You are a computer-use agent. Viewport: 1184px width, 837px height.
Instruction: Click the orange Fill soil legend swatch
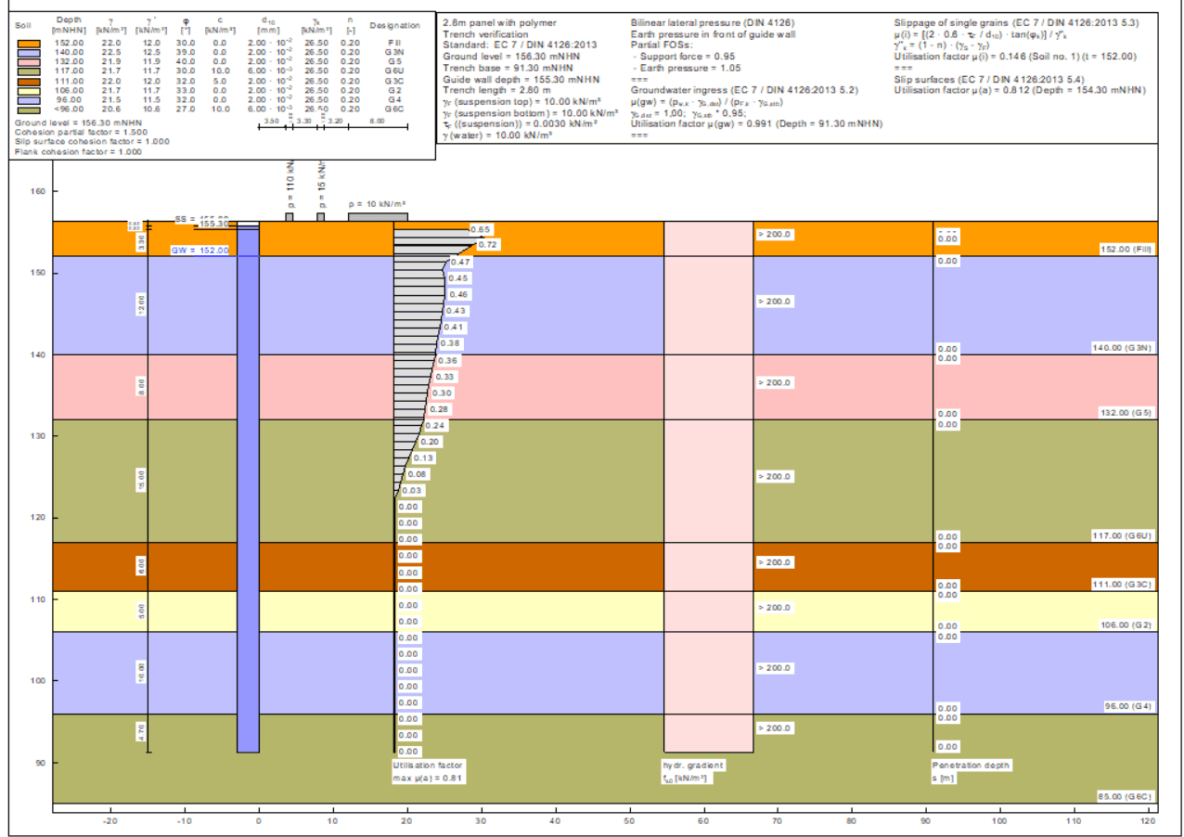coord(30,44)
